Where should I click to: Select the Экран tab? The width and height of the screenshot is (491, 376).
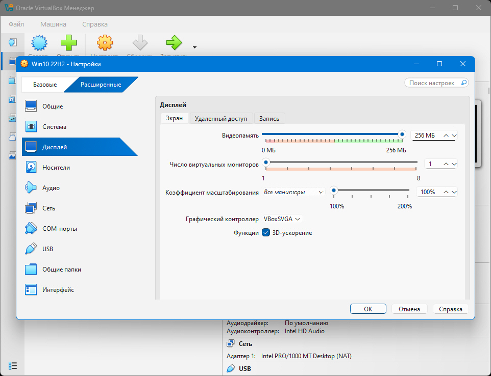click(x=174, y=119)
